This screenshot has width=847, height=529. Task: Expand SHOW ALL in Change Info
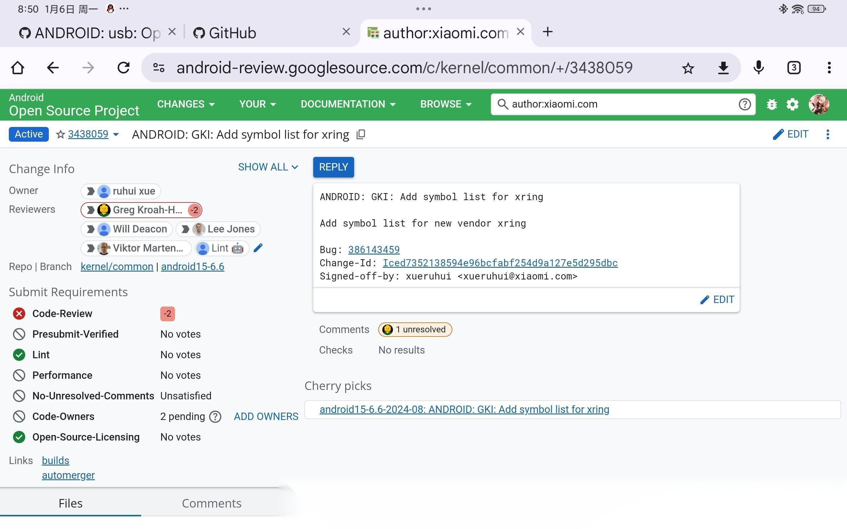(x=268, y=167)
